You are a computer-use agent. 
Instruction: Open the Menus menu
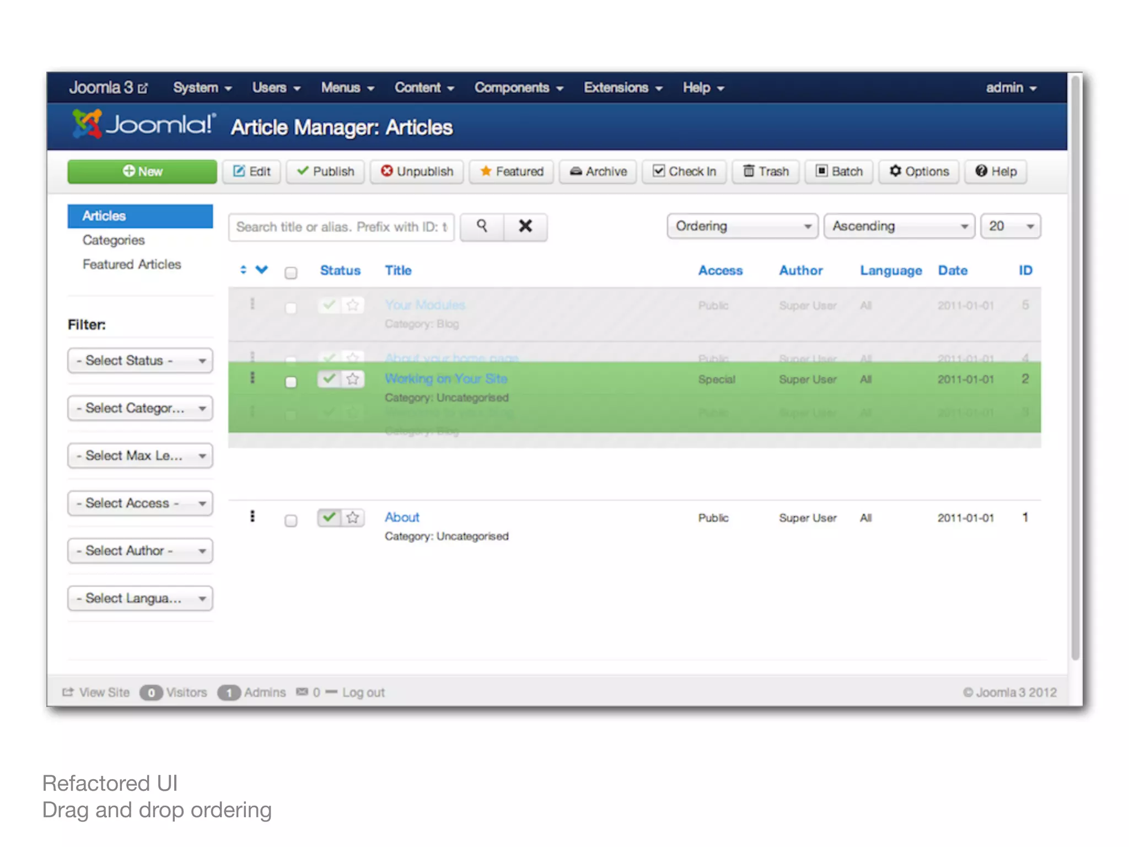point(348,88)
